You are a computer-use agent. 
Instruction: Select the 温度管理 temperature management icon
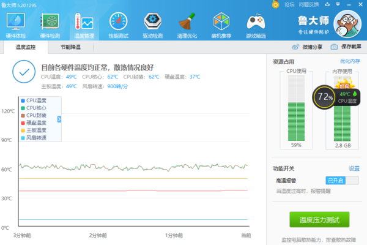(84, 25)
